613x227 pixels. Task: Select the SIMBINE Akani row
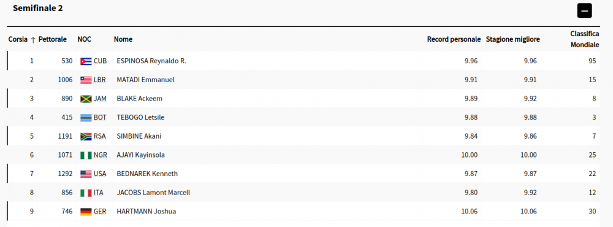(x=303, y=136)
